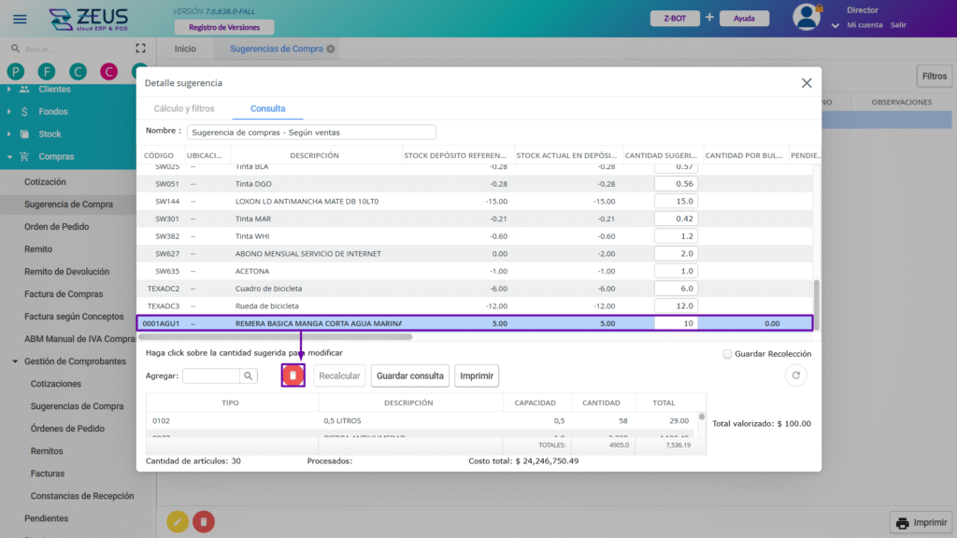Select the Cuadro de bicicleta row
957x538 pixels.
(x=475, y=289)
